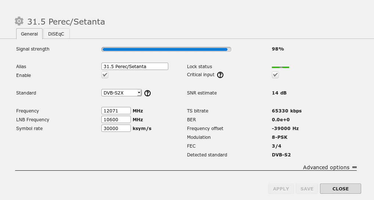Image resolution: width=374 pixels, height=200 pixels.
Task: Open the DiSEqC tab
Action: [x=56, y=34]
